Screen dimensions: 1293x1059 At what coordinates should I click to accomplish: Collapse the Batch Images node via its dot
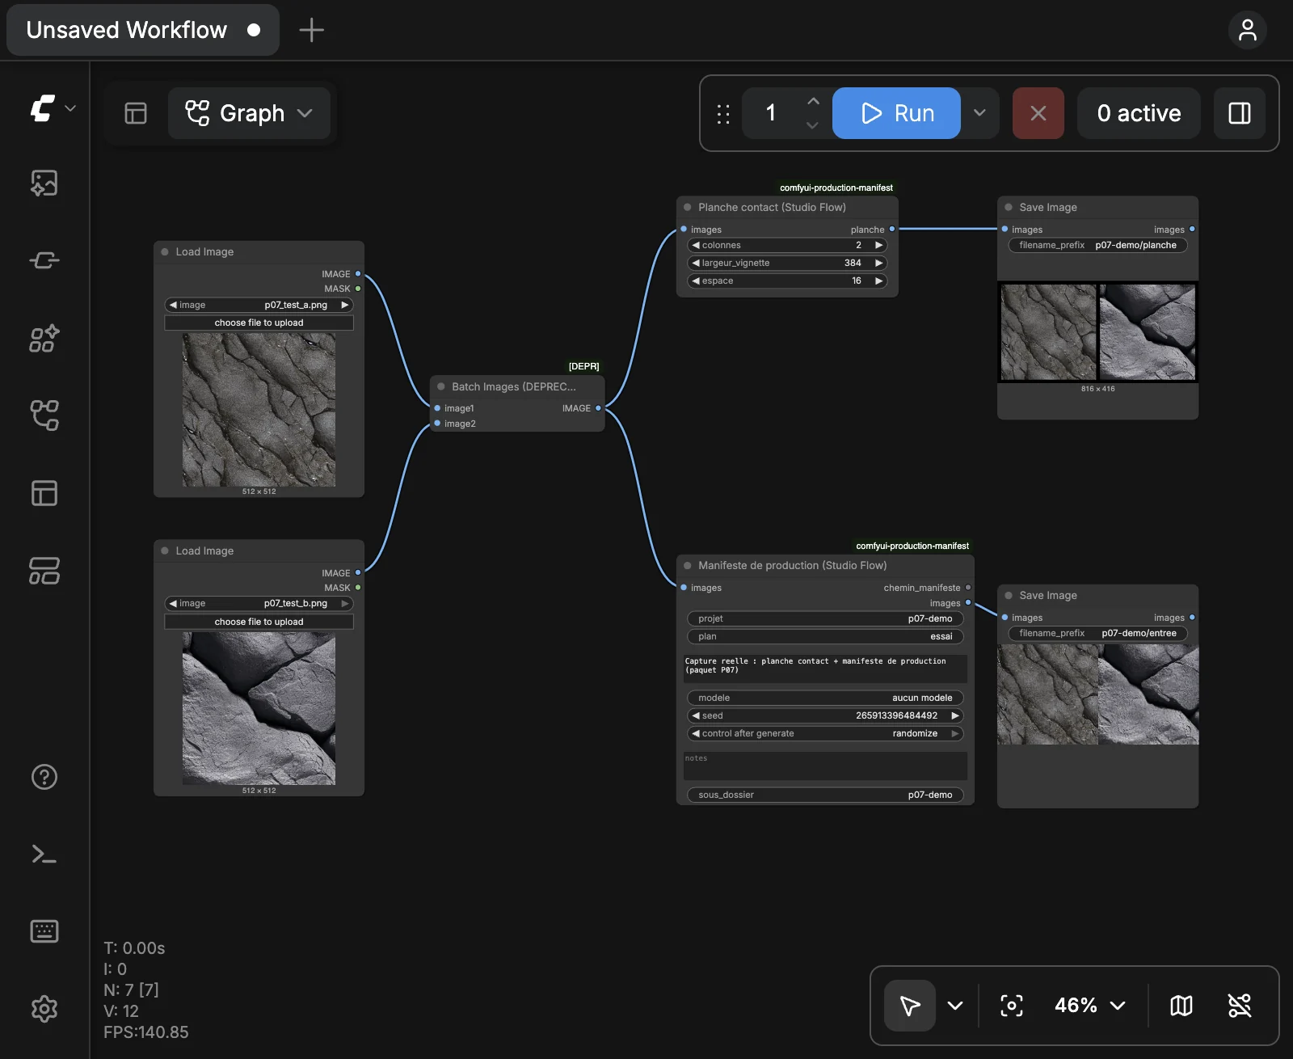(441, 386)
